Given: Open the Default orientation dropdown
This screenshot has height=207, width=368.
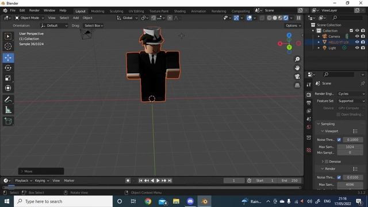Looking at the screenshot, I should coord(54,25).
